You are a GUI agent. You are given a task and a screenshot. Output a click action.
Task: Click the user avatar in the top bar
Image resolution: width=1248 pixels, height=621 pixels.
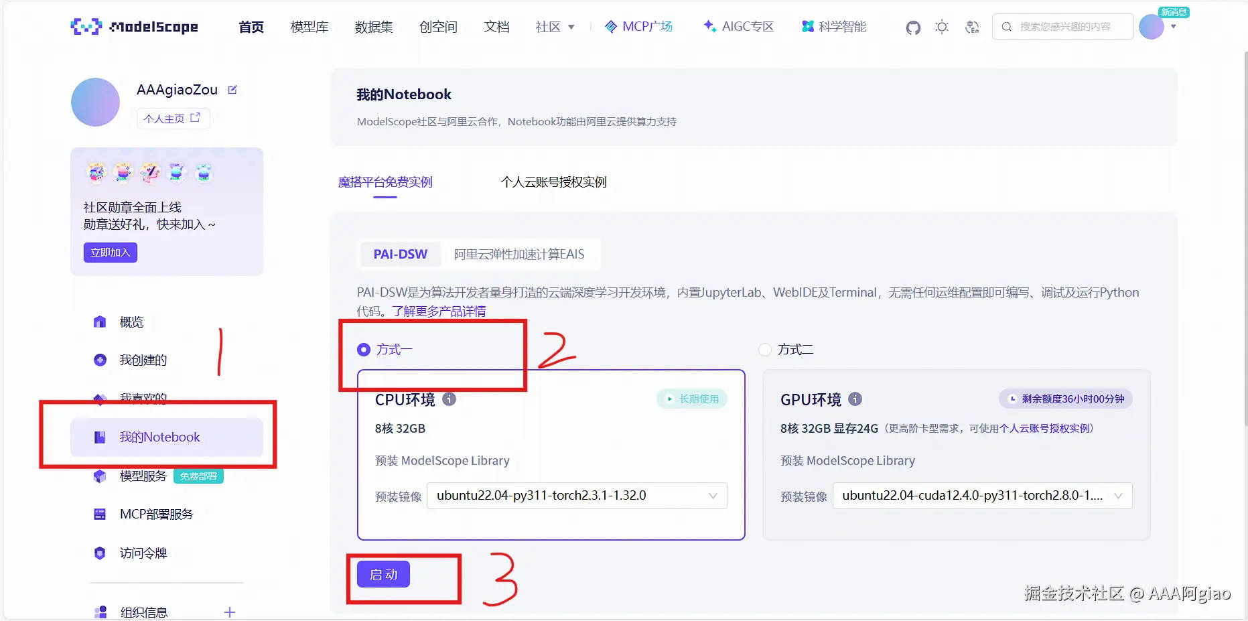click(x=1152, y=27)
